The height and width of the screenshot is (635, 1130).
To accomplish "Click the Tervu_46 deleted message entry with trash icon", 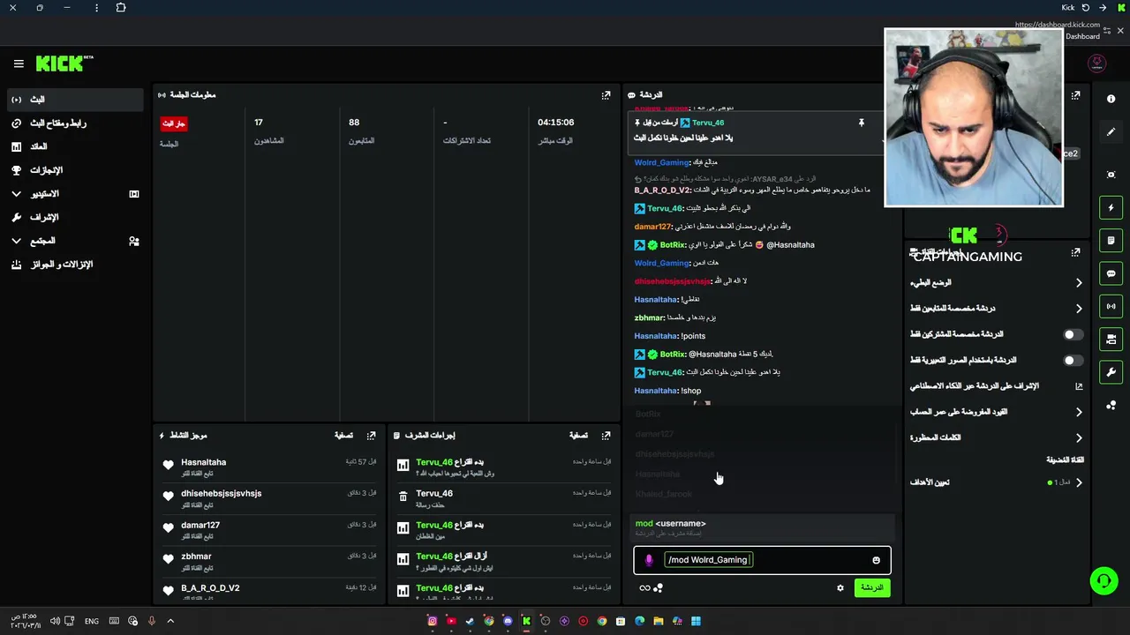I will pos(503,498).
